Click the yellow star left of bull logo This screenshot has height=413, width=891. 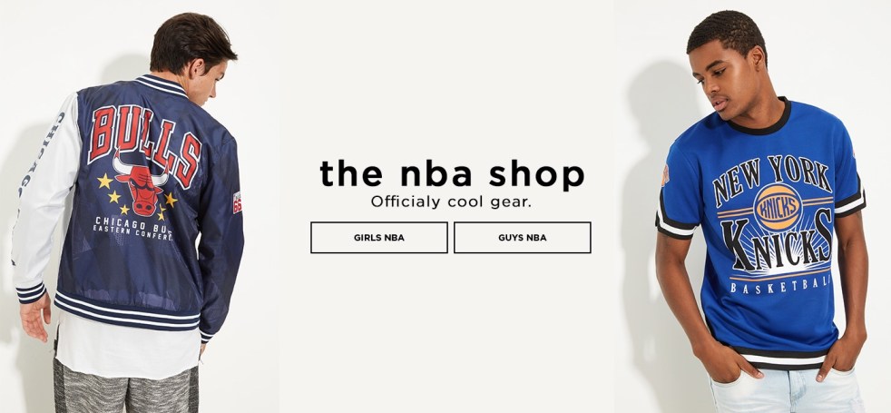click(x=104, y=182)
